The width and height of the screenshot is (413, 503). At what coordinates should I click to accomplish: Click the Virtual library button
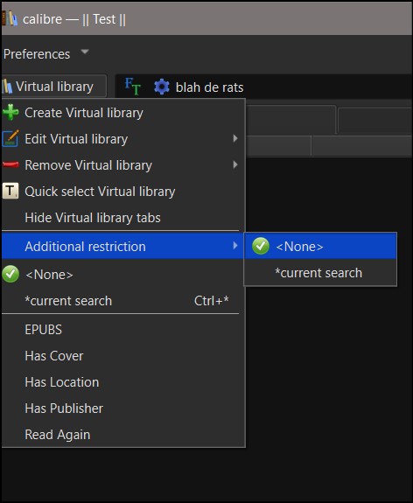[54, 86]
